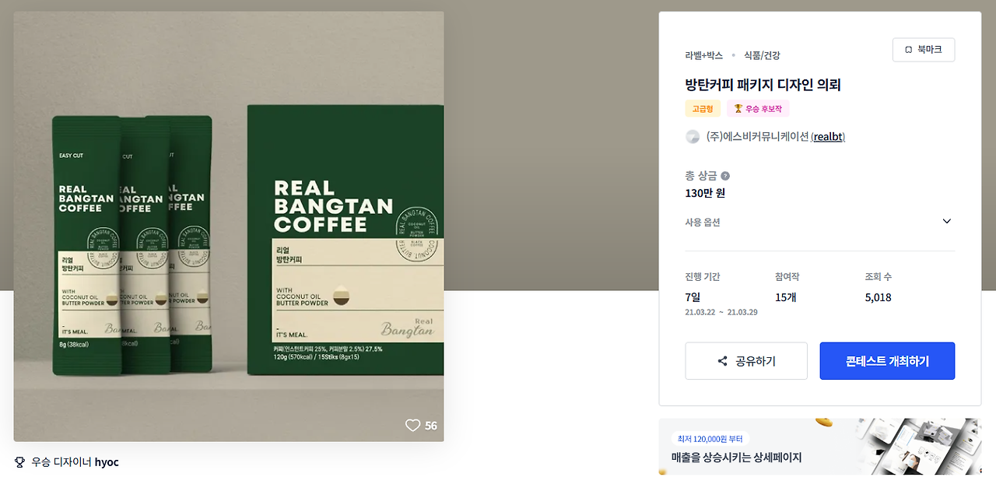Click the like count 56
This screenshot has width=996, height=484.
tap(431, 426)
